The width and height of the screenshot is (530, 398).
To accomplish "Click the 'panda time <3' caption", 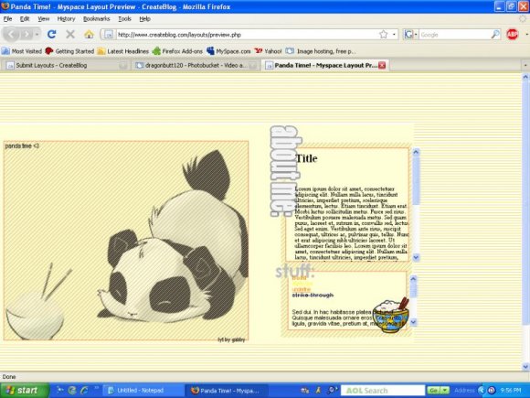I will 22,145.
